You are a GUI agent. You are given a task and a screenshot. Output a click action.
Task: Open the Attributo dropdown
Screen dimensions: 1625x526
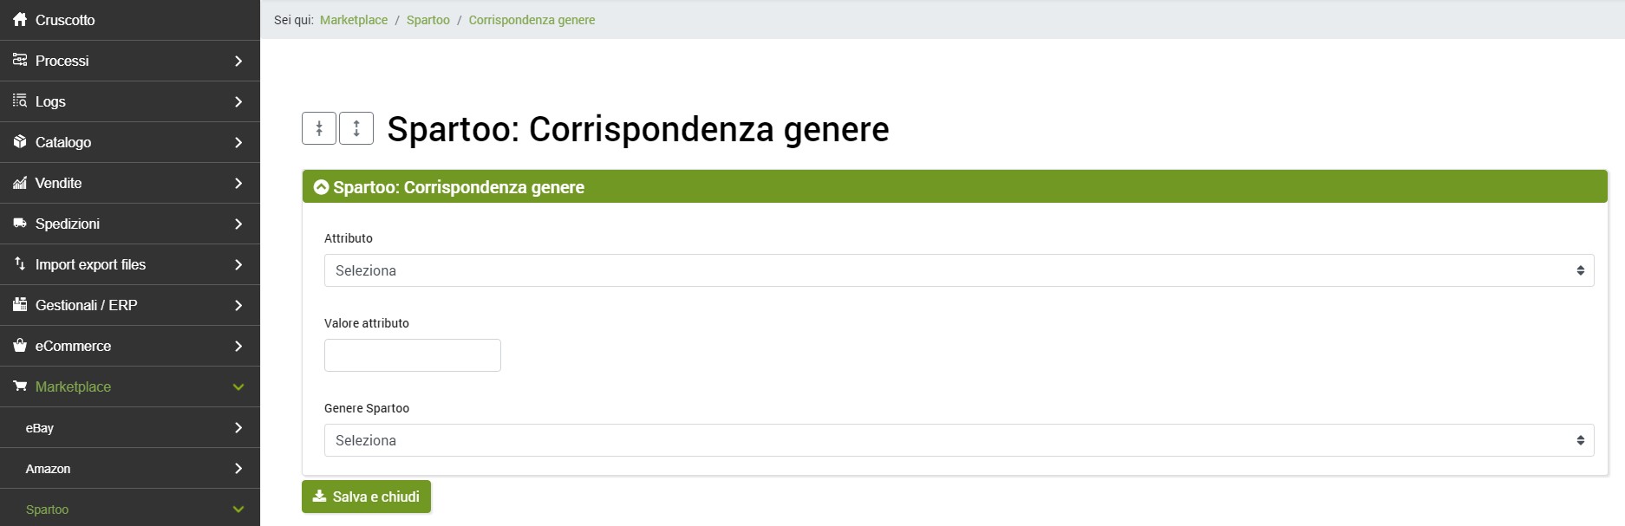(x=958, y=270)
